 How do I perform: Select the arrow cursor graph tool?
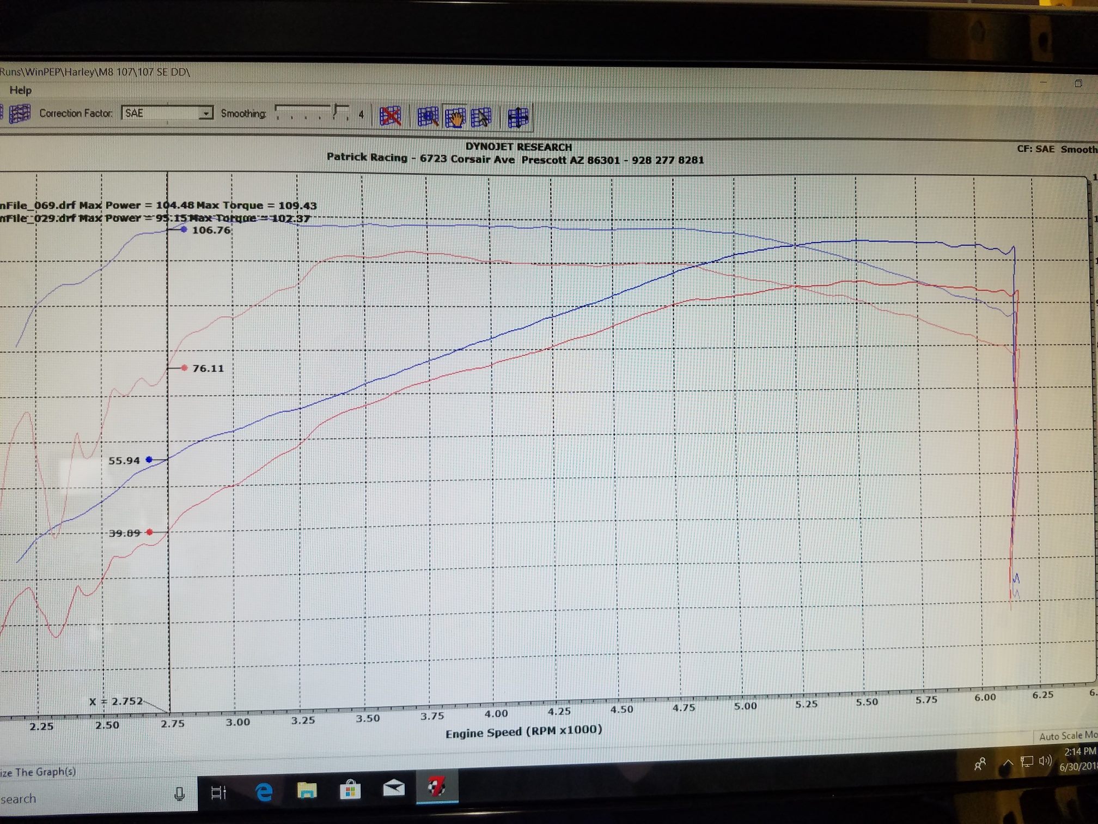(481, 117)
